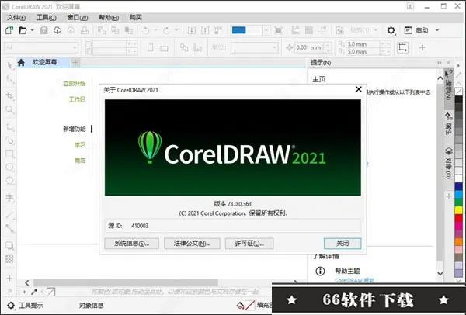Toggle portrait page orientation
466x315 pixels.
pyautogui.click(x=151, y=47)
